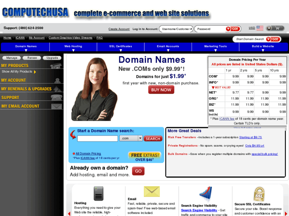Click Custom Graphics-Video Streams link
The image size is (289, 216).
(x=70, y=38)
